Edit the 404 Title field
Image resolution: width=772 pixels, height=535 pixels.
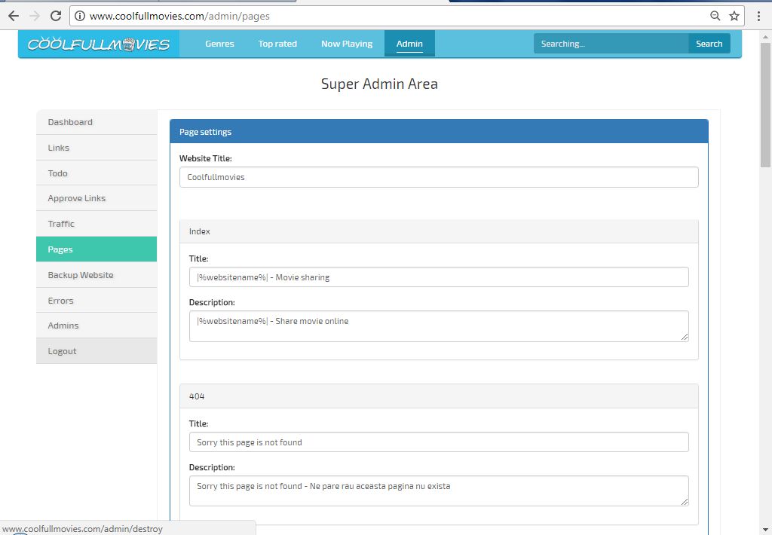pos(439,442)
